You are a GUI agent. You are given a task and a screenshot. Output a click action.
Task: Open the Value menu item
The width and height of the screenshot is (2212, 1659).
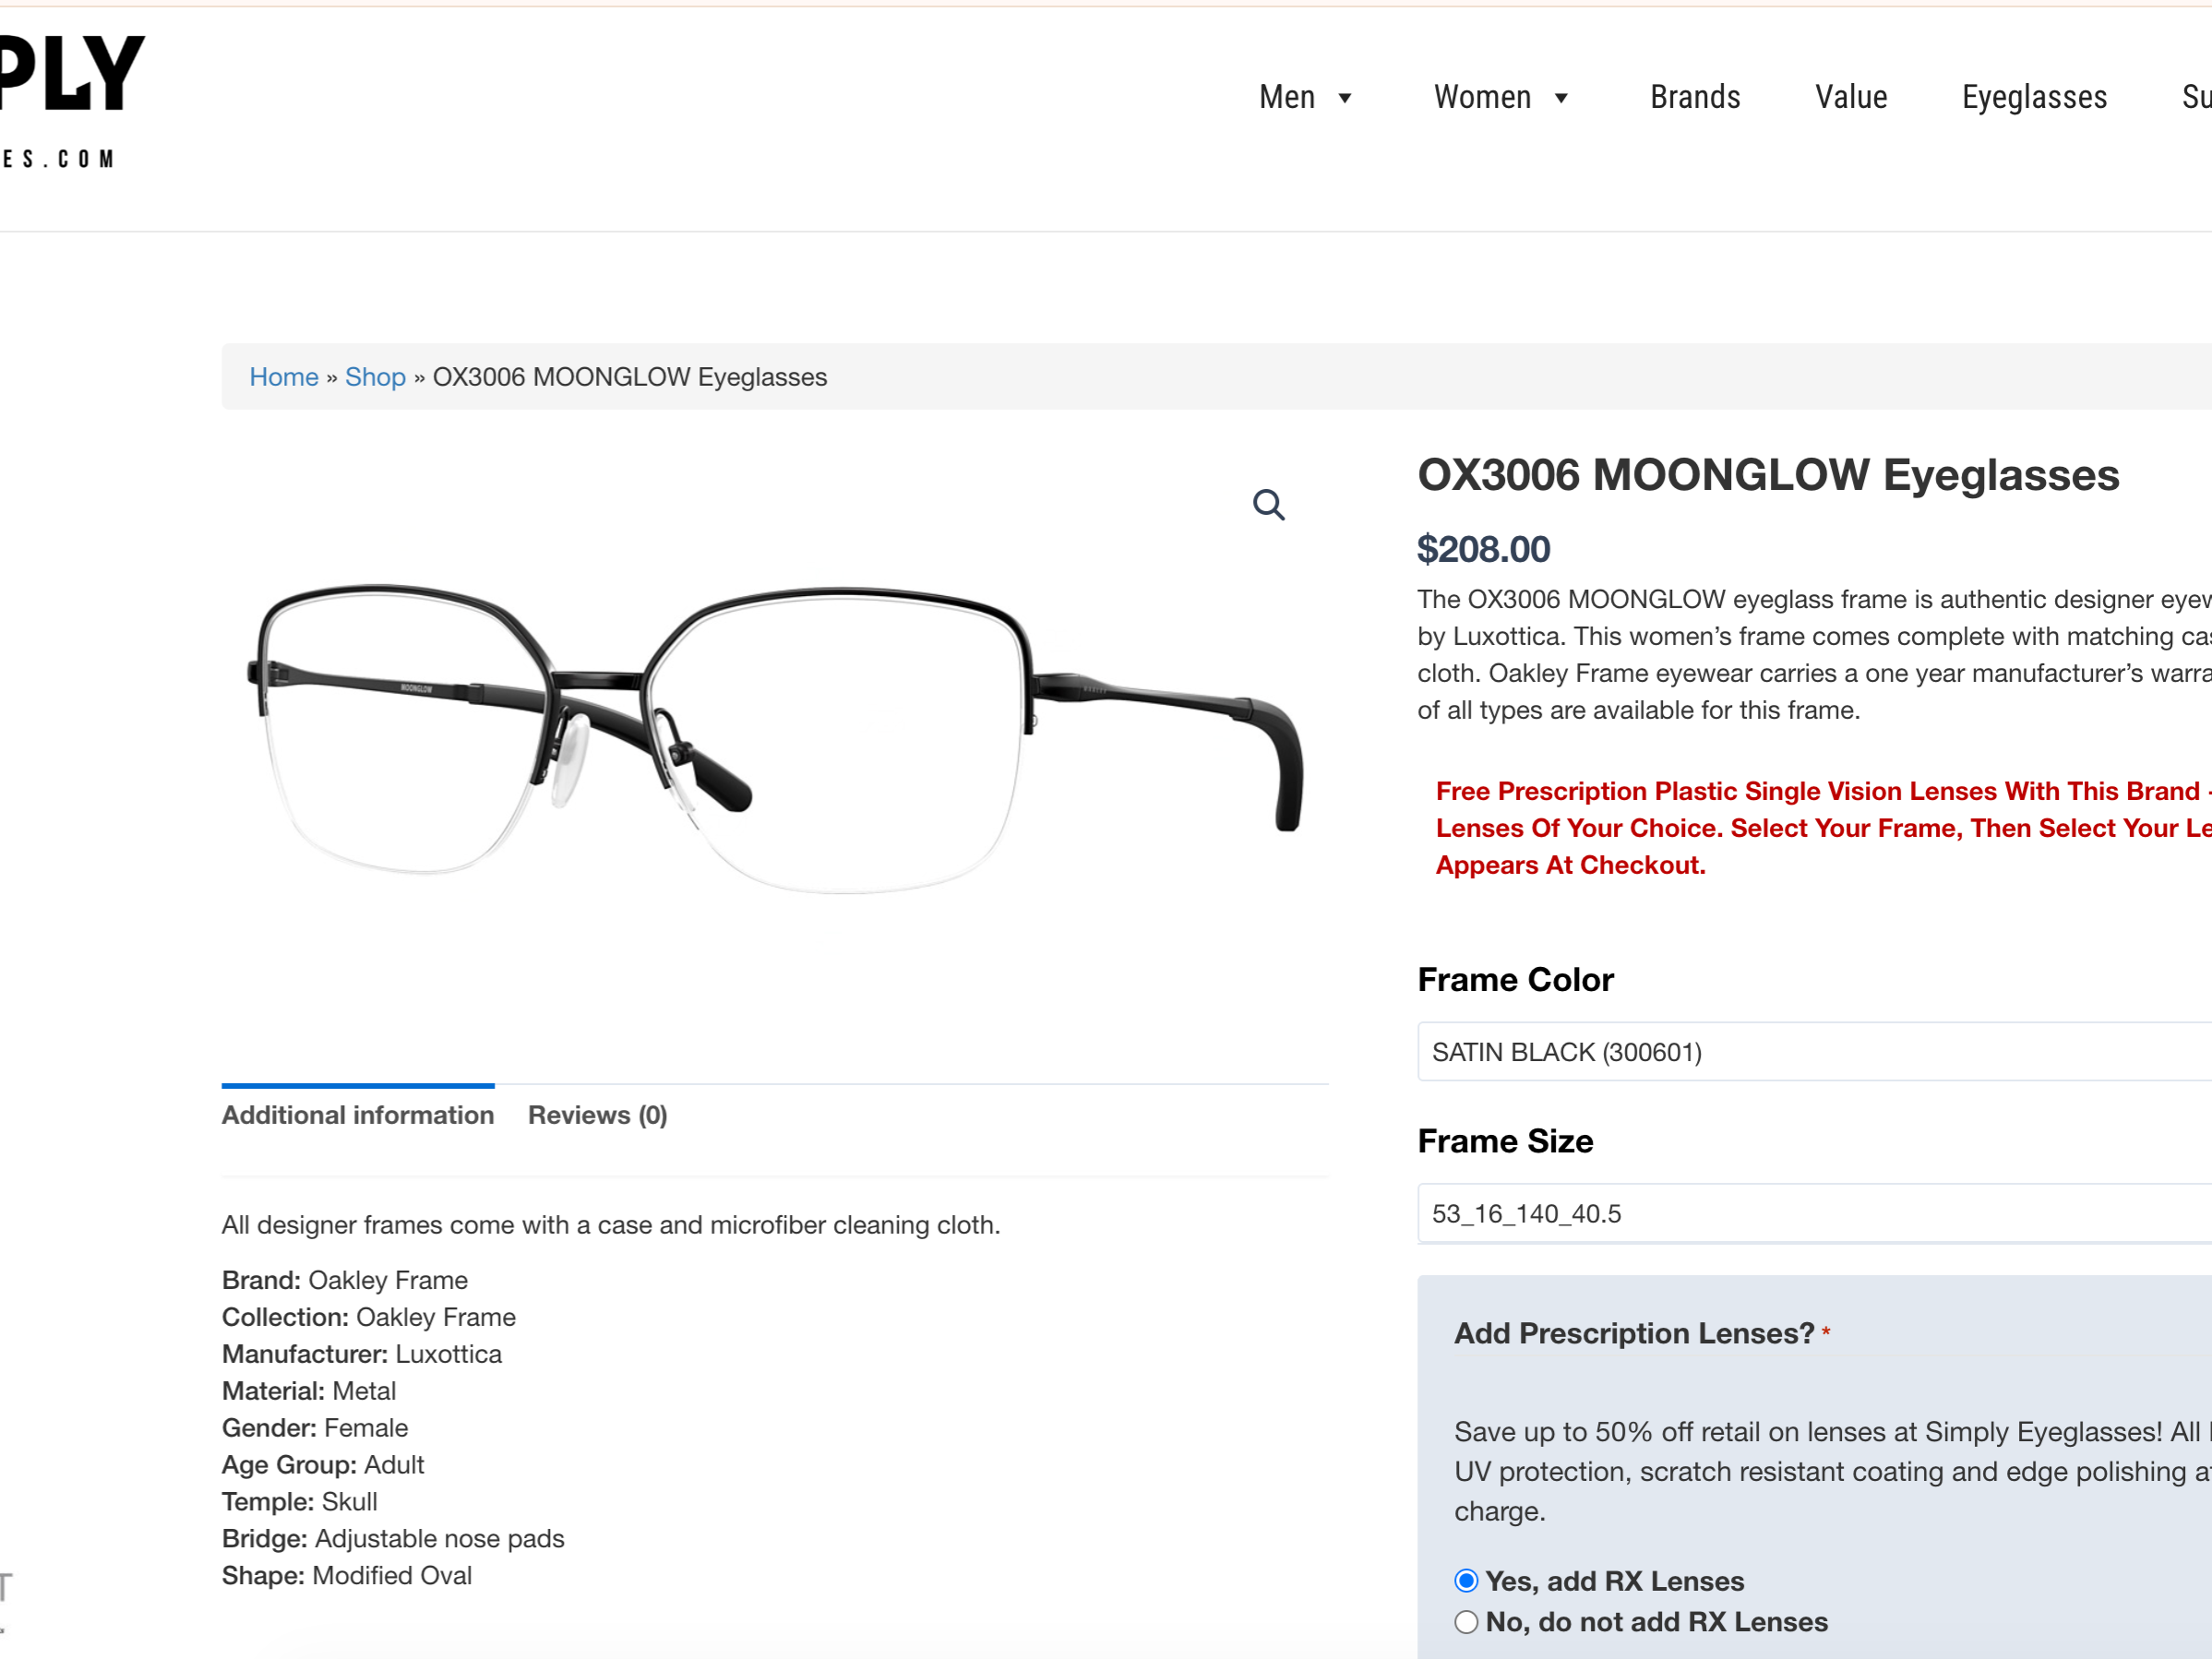1851,97
